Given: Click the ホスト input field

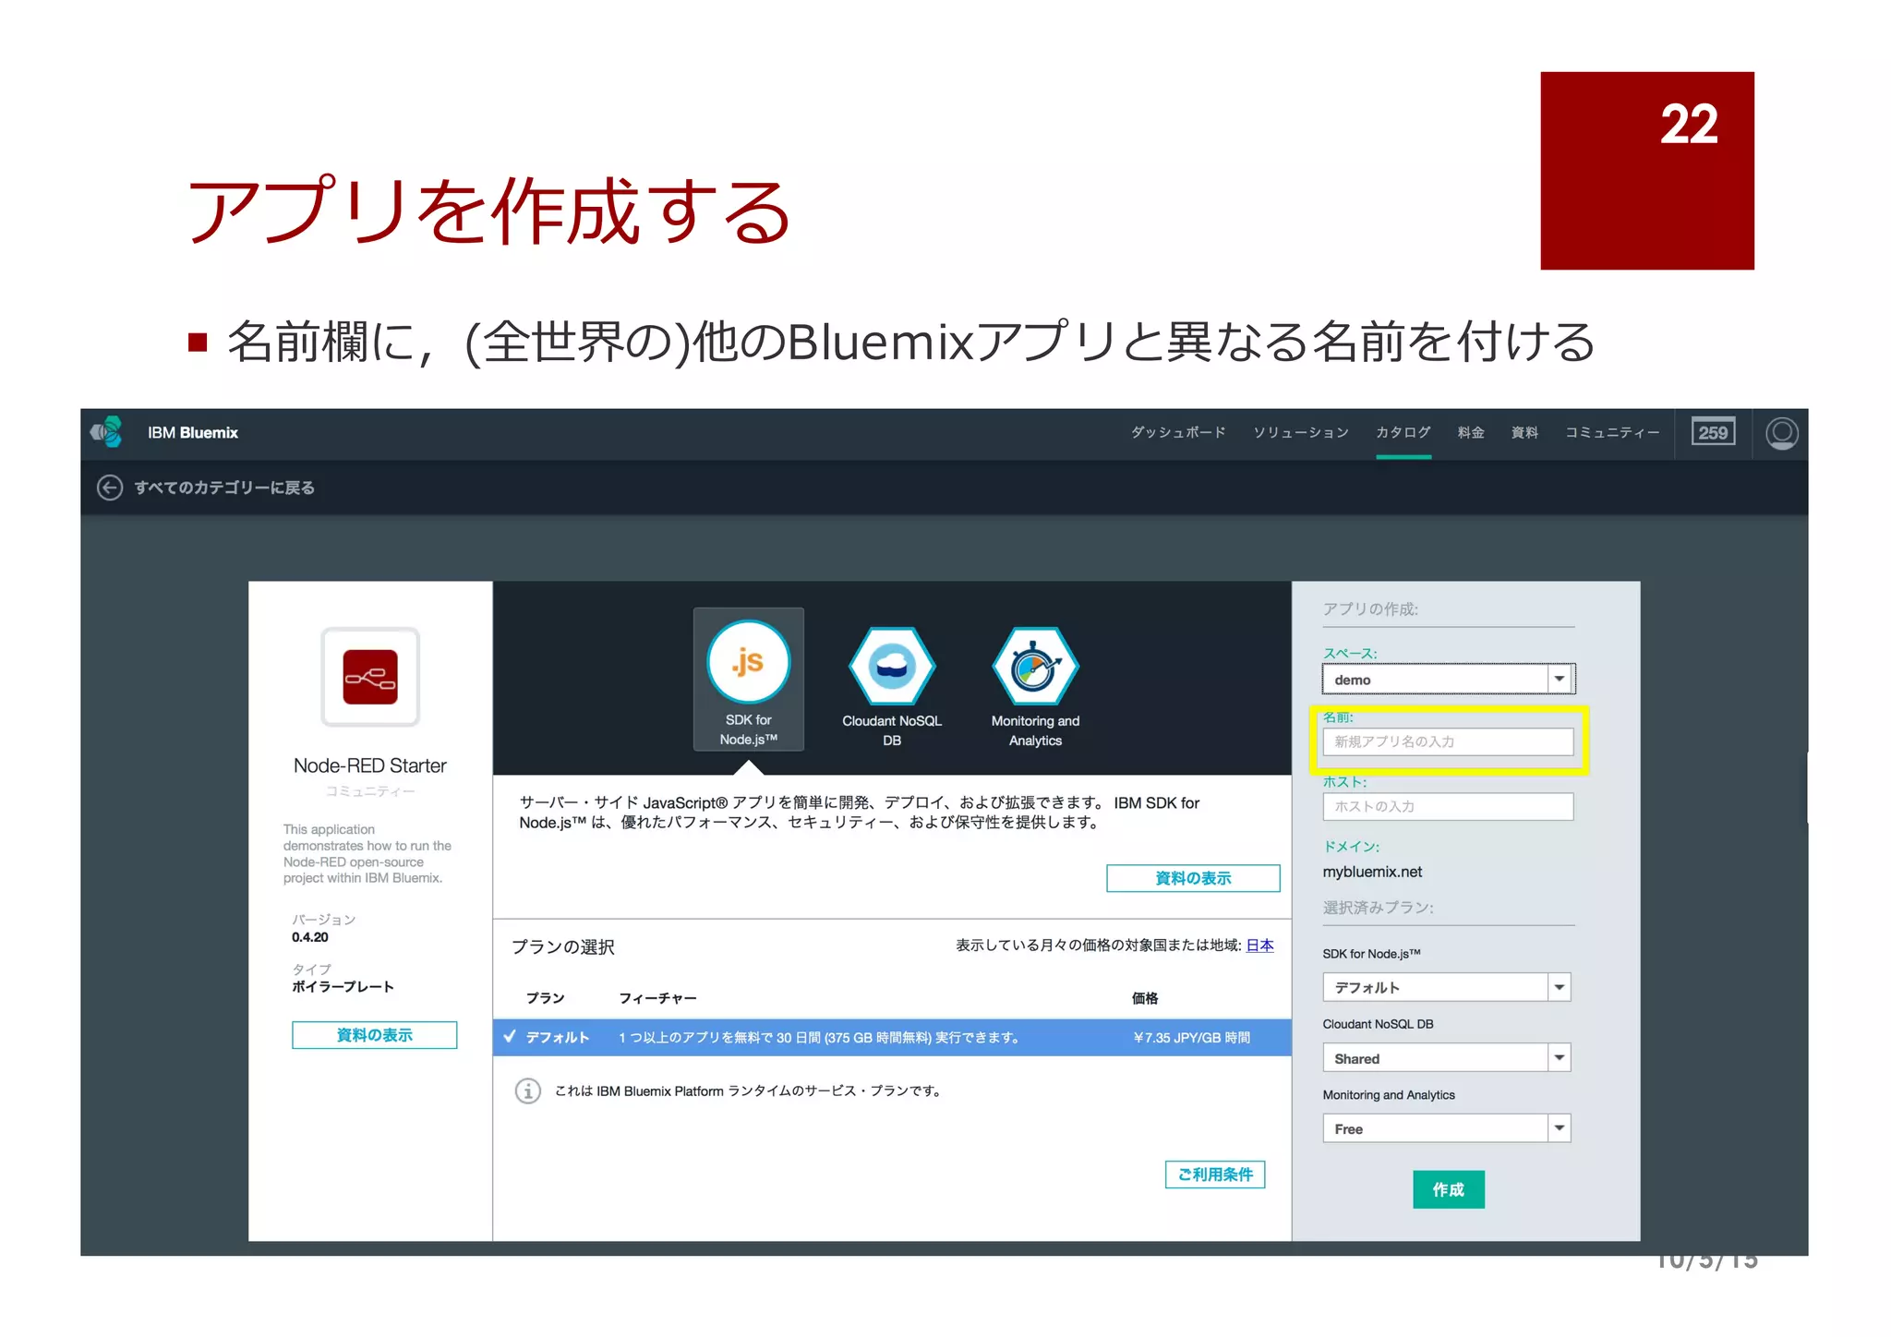Looking at the screenshot, I should click(1448, 806).
